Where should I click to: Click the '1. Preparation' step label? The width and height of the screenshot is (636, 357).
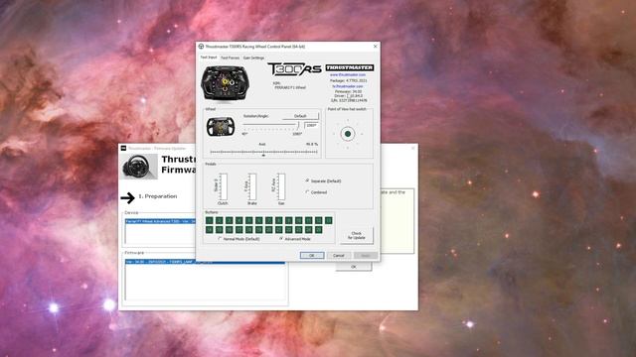(158, 196)
